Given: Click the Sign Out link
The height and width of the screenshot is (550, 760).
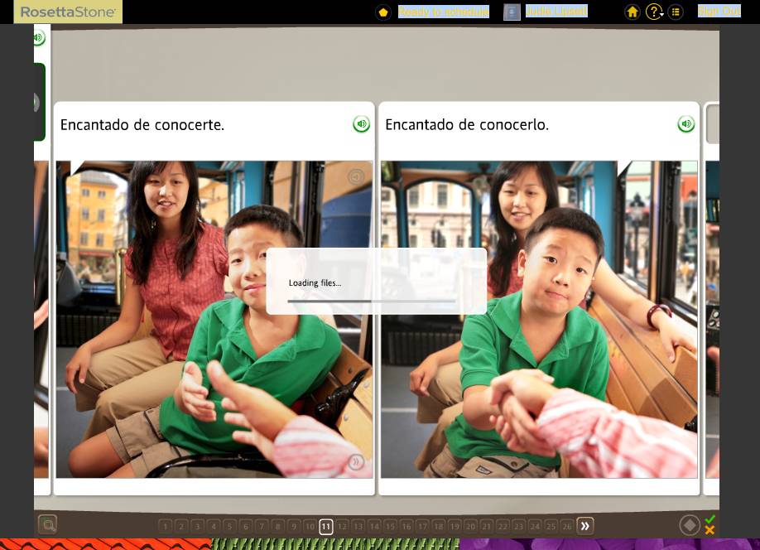Looking at the screenshot, I should (x=719, y=11).
